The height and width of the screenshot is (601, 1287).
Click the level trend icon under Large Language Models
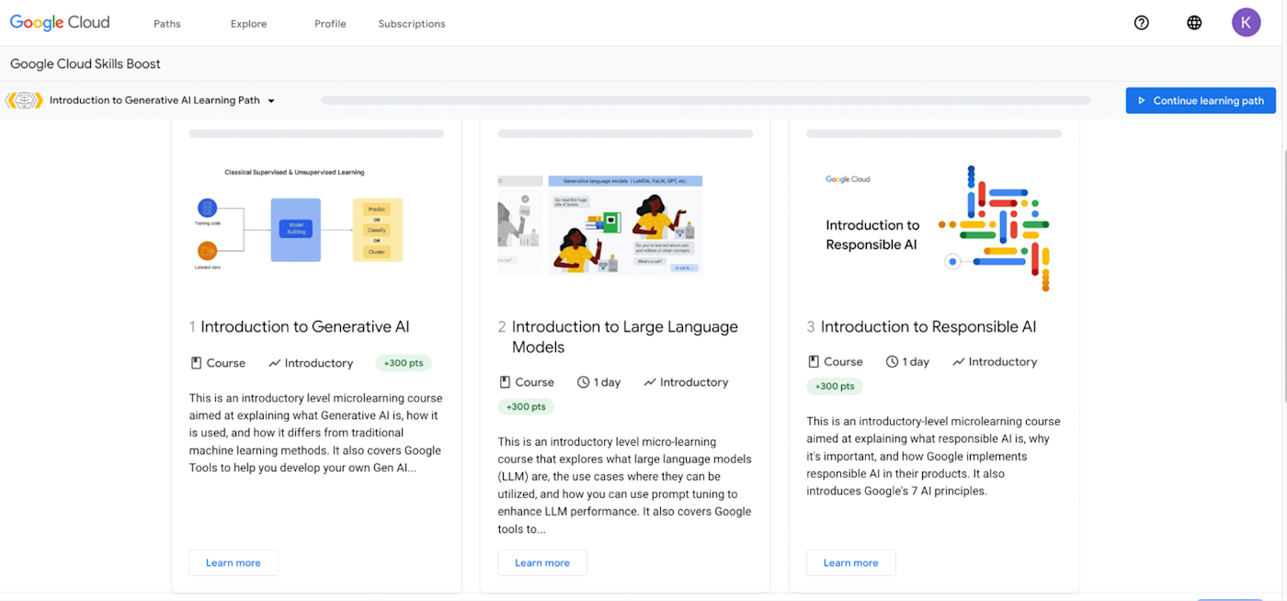[x=650, y=382]
